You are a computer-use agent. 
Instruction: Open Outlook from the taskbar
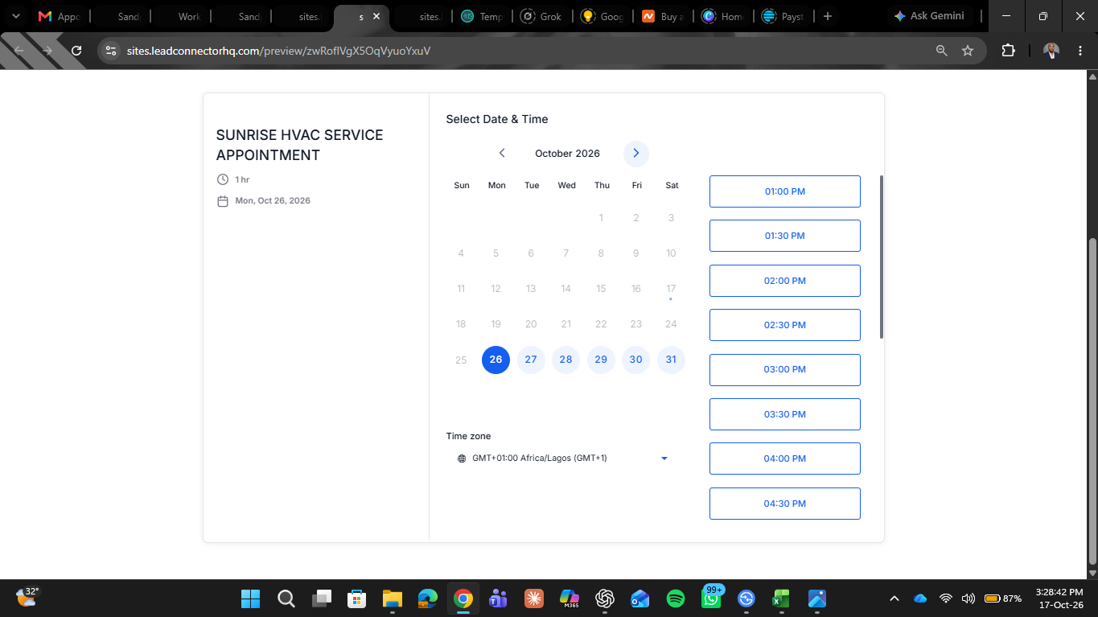tap(640, 598)
